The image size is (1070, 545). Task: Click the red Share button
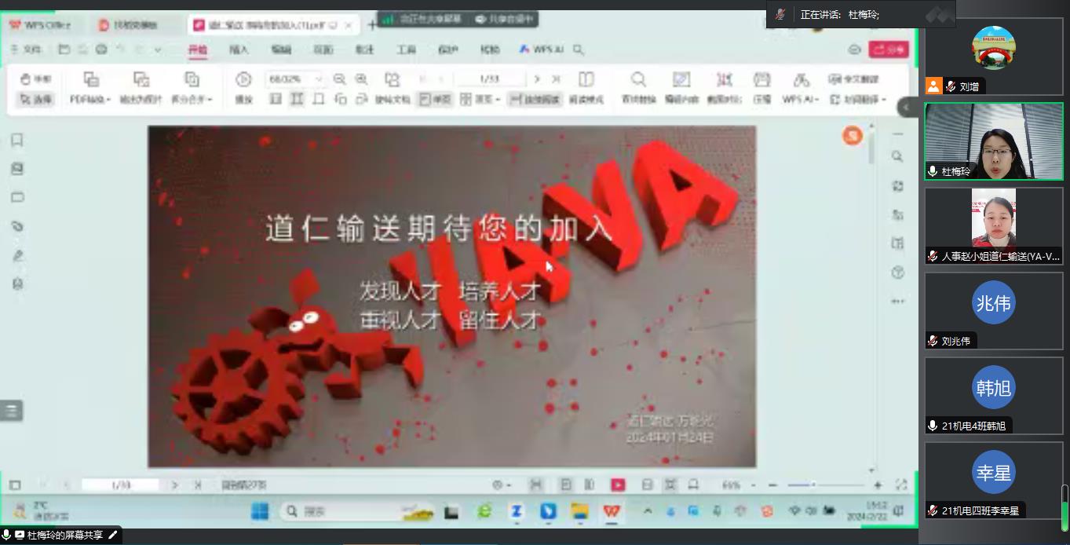pos(889,49)
